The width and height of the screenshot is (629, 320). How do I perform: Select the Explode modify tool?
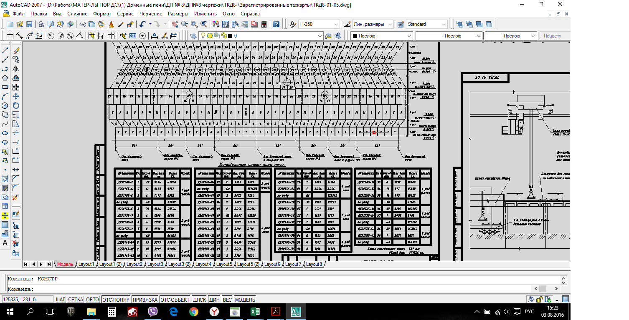[16, 197]
